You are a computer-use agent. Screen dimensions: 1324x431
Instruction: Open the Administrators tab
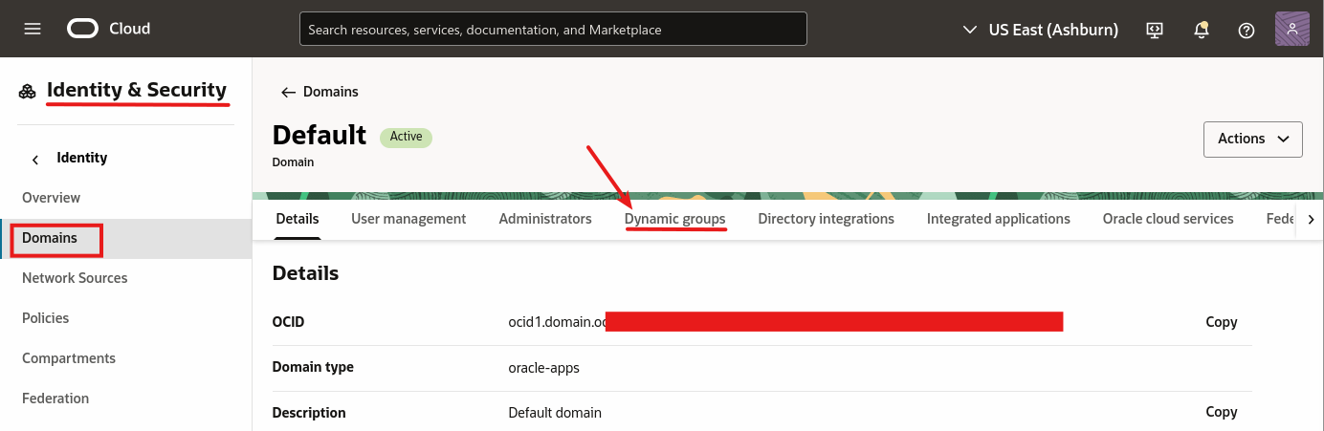click(545, 219)
